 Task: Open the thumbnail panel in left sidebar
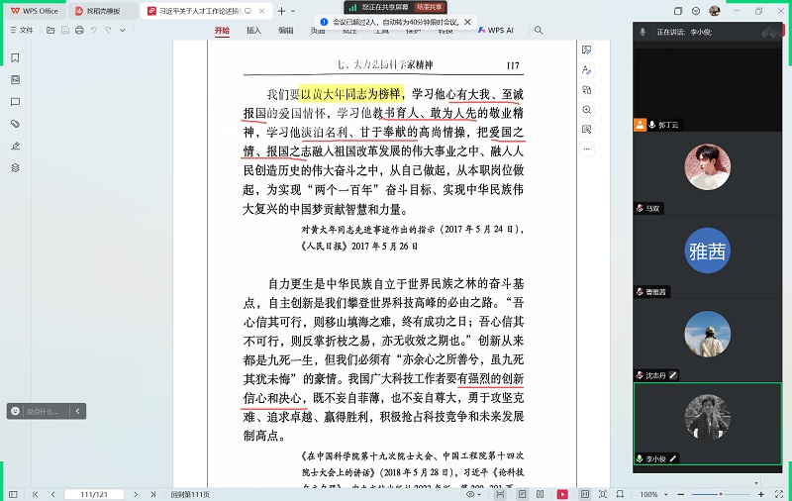pyautogui.click(x=15, y=80)
